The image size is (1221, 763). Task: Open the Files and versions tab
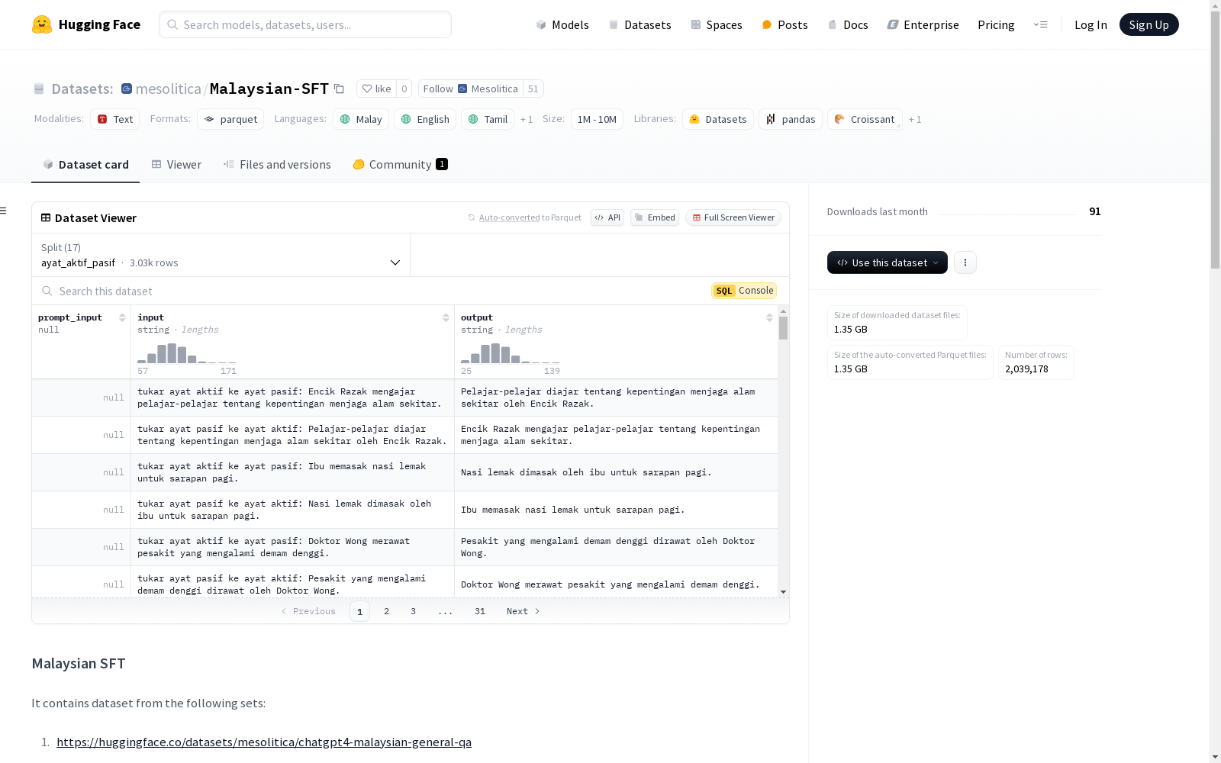pyautogui.click(x=277, y=165)
